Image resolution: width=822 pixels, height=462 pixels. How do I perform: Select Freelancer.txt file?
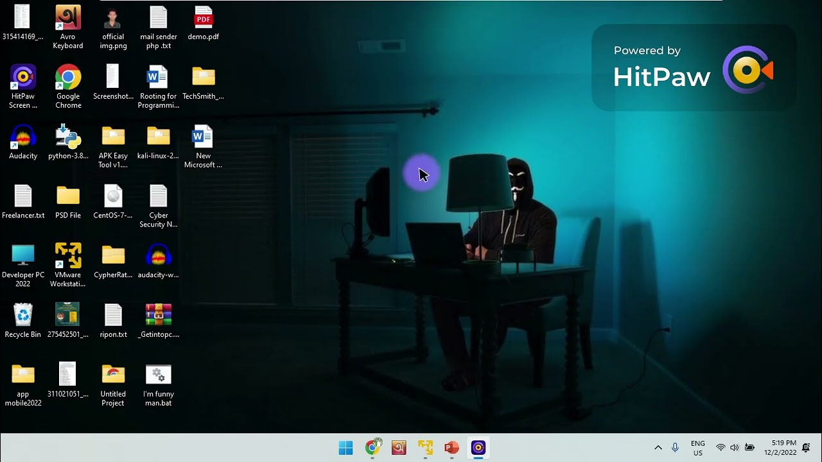tap(23, 201)
